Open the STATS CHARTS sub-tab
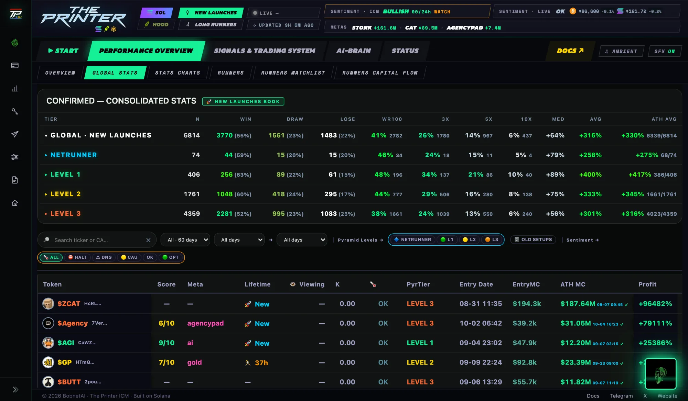 point(178,73)
